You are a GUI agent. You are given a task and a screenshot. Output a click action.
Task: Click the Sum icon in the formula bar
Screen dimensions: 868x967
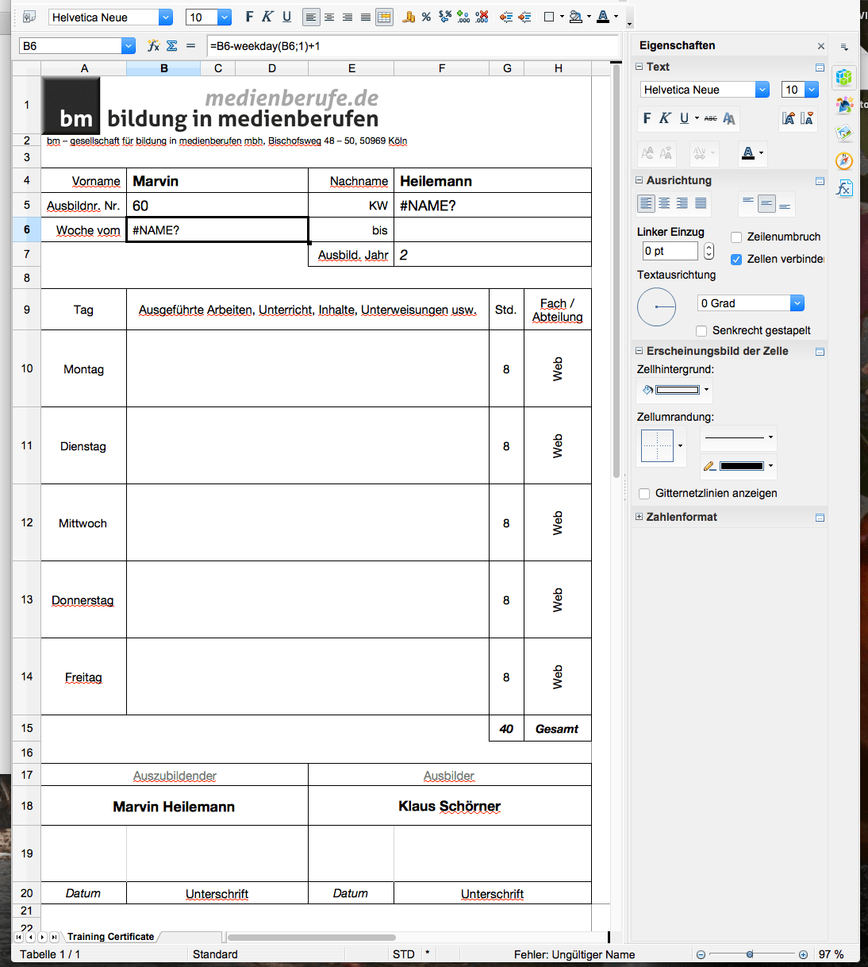pos(171,46)
